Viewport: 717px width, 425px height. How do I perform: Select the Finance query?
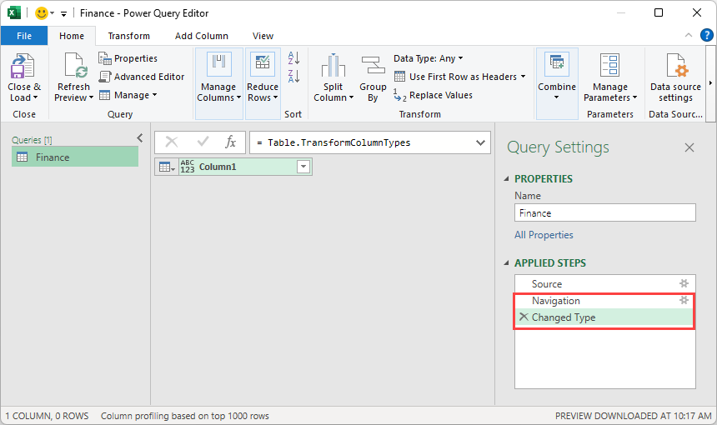coord(75,157)
